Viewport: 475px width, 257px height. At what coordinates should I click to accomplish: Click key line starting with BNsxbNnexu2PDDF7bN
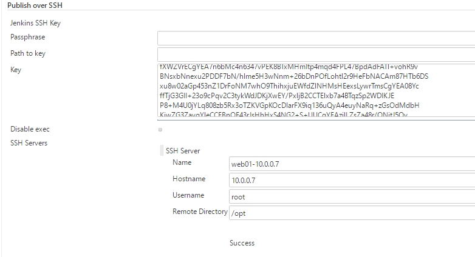pos(294,76)
